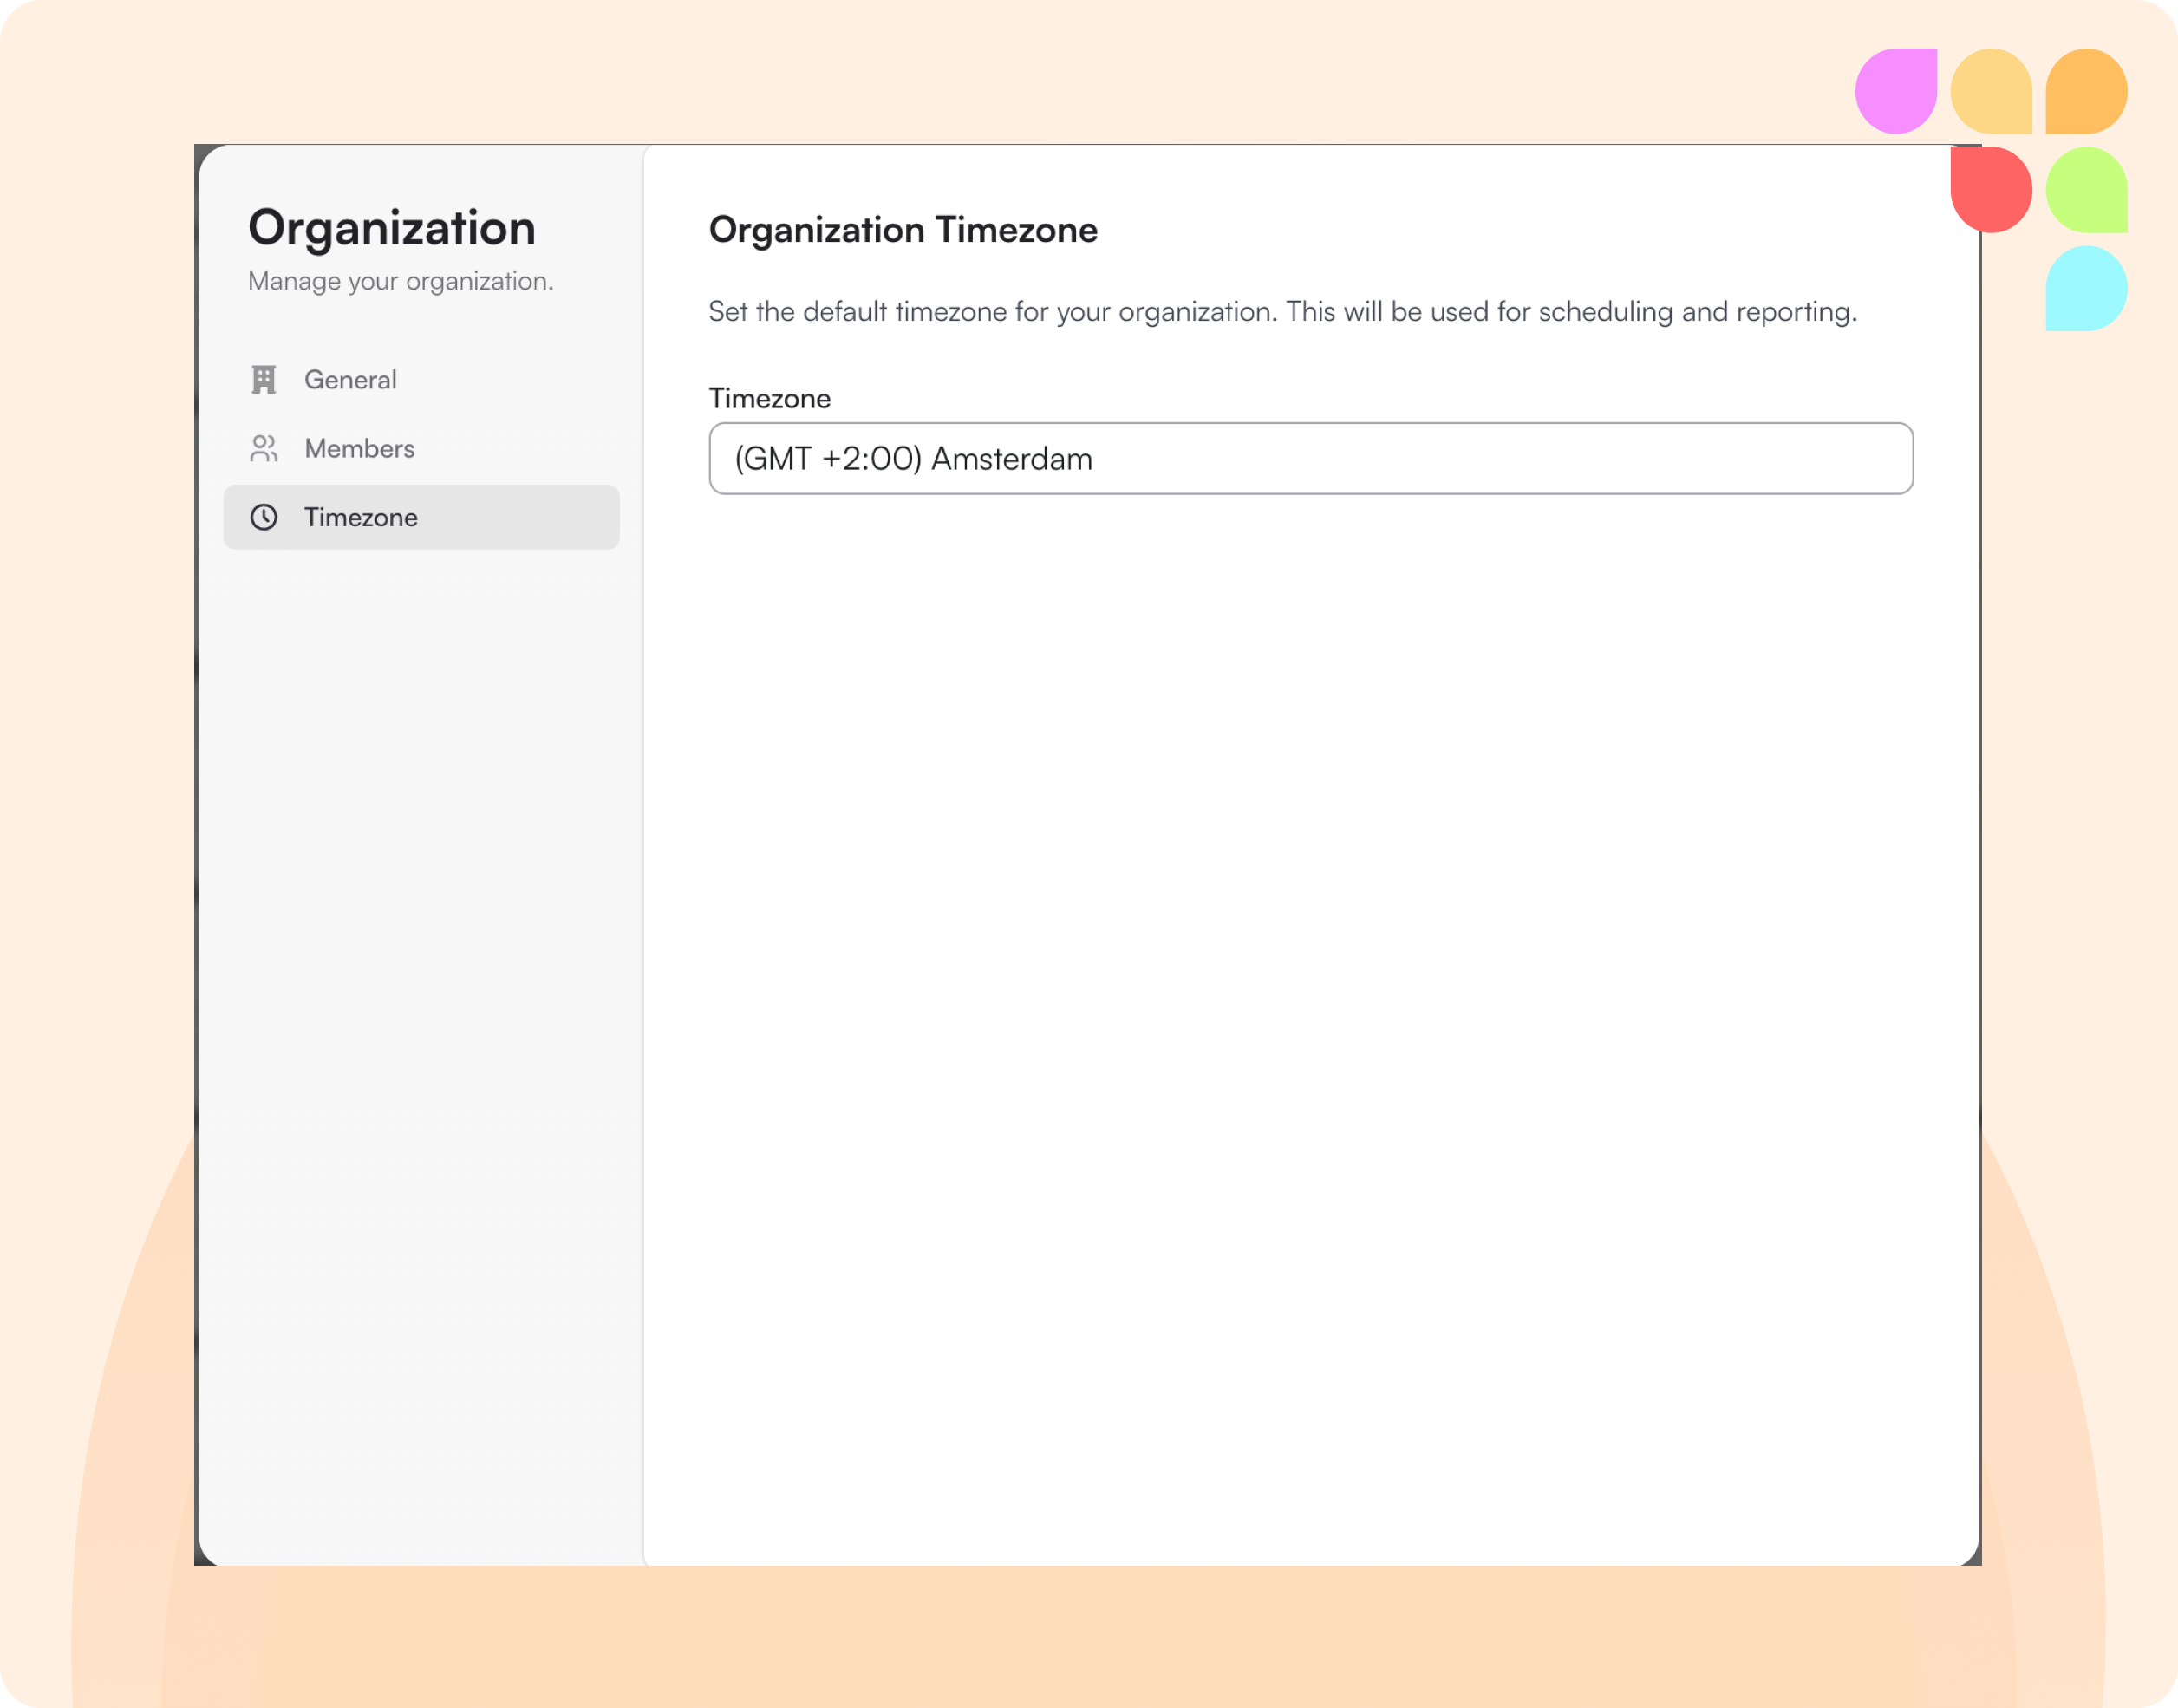
Task: Click the Members people icon
Action: click(263, 449)
